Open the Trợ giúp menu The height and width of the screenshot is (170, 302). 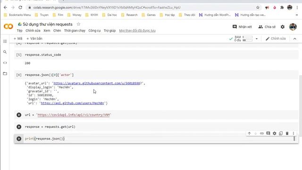pyautogui.click(x=109, y=31)
